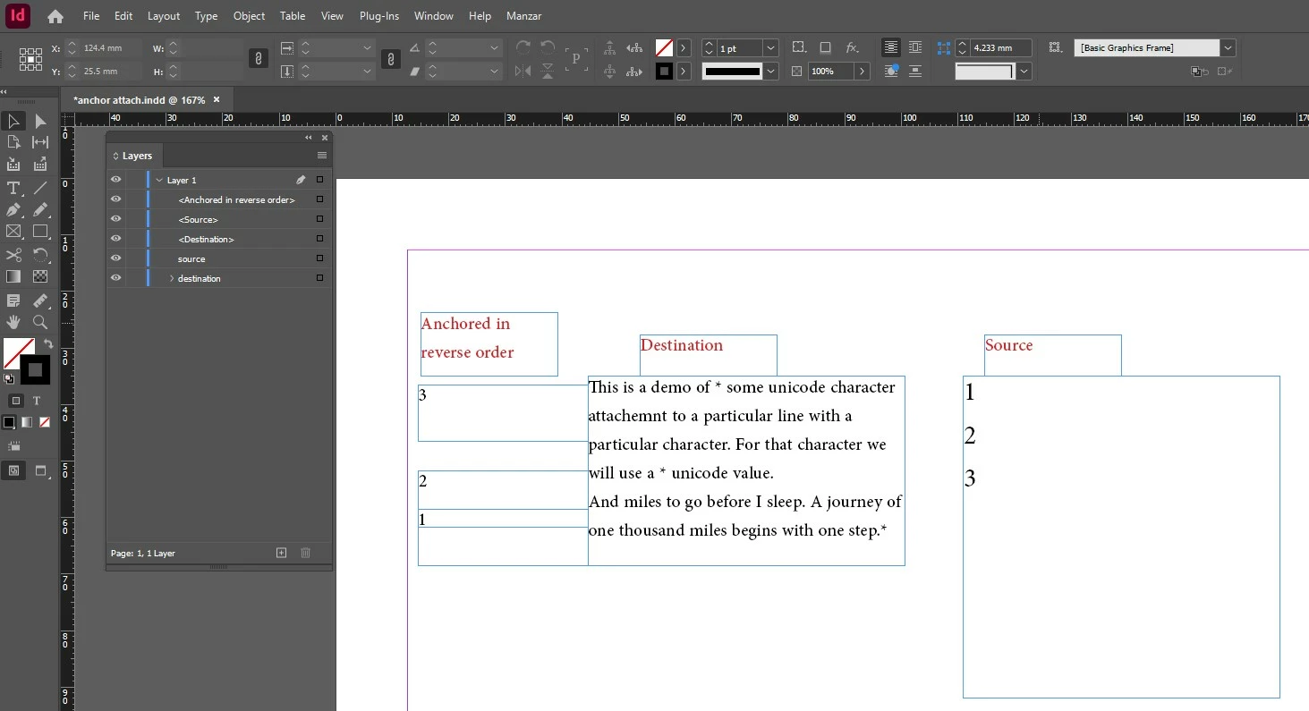Image resolution: width=1309 pixels, height=711 pixels.
Task: Select the Pen tool in toolbox
Action: point(13,210)
